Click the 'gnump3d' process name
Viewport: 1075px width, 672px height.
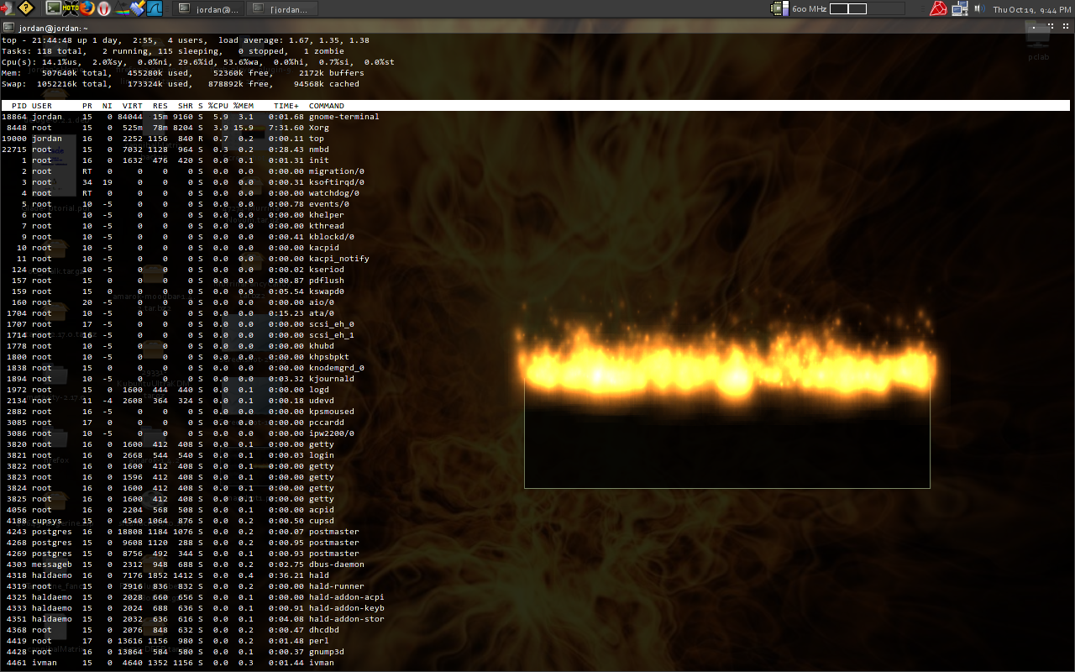coord(327,652)
